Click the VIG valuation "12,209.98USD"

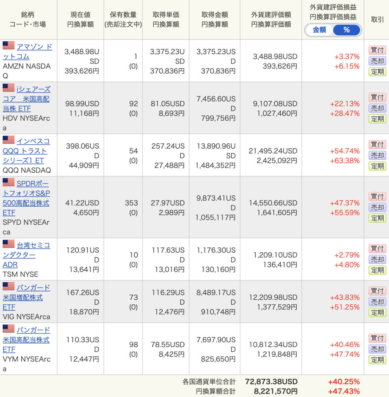(273, 297)
